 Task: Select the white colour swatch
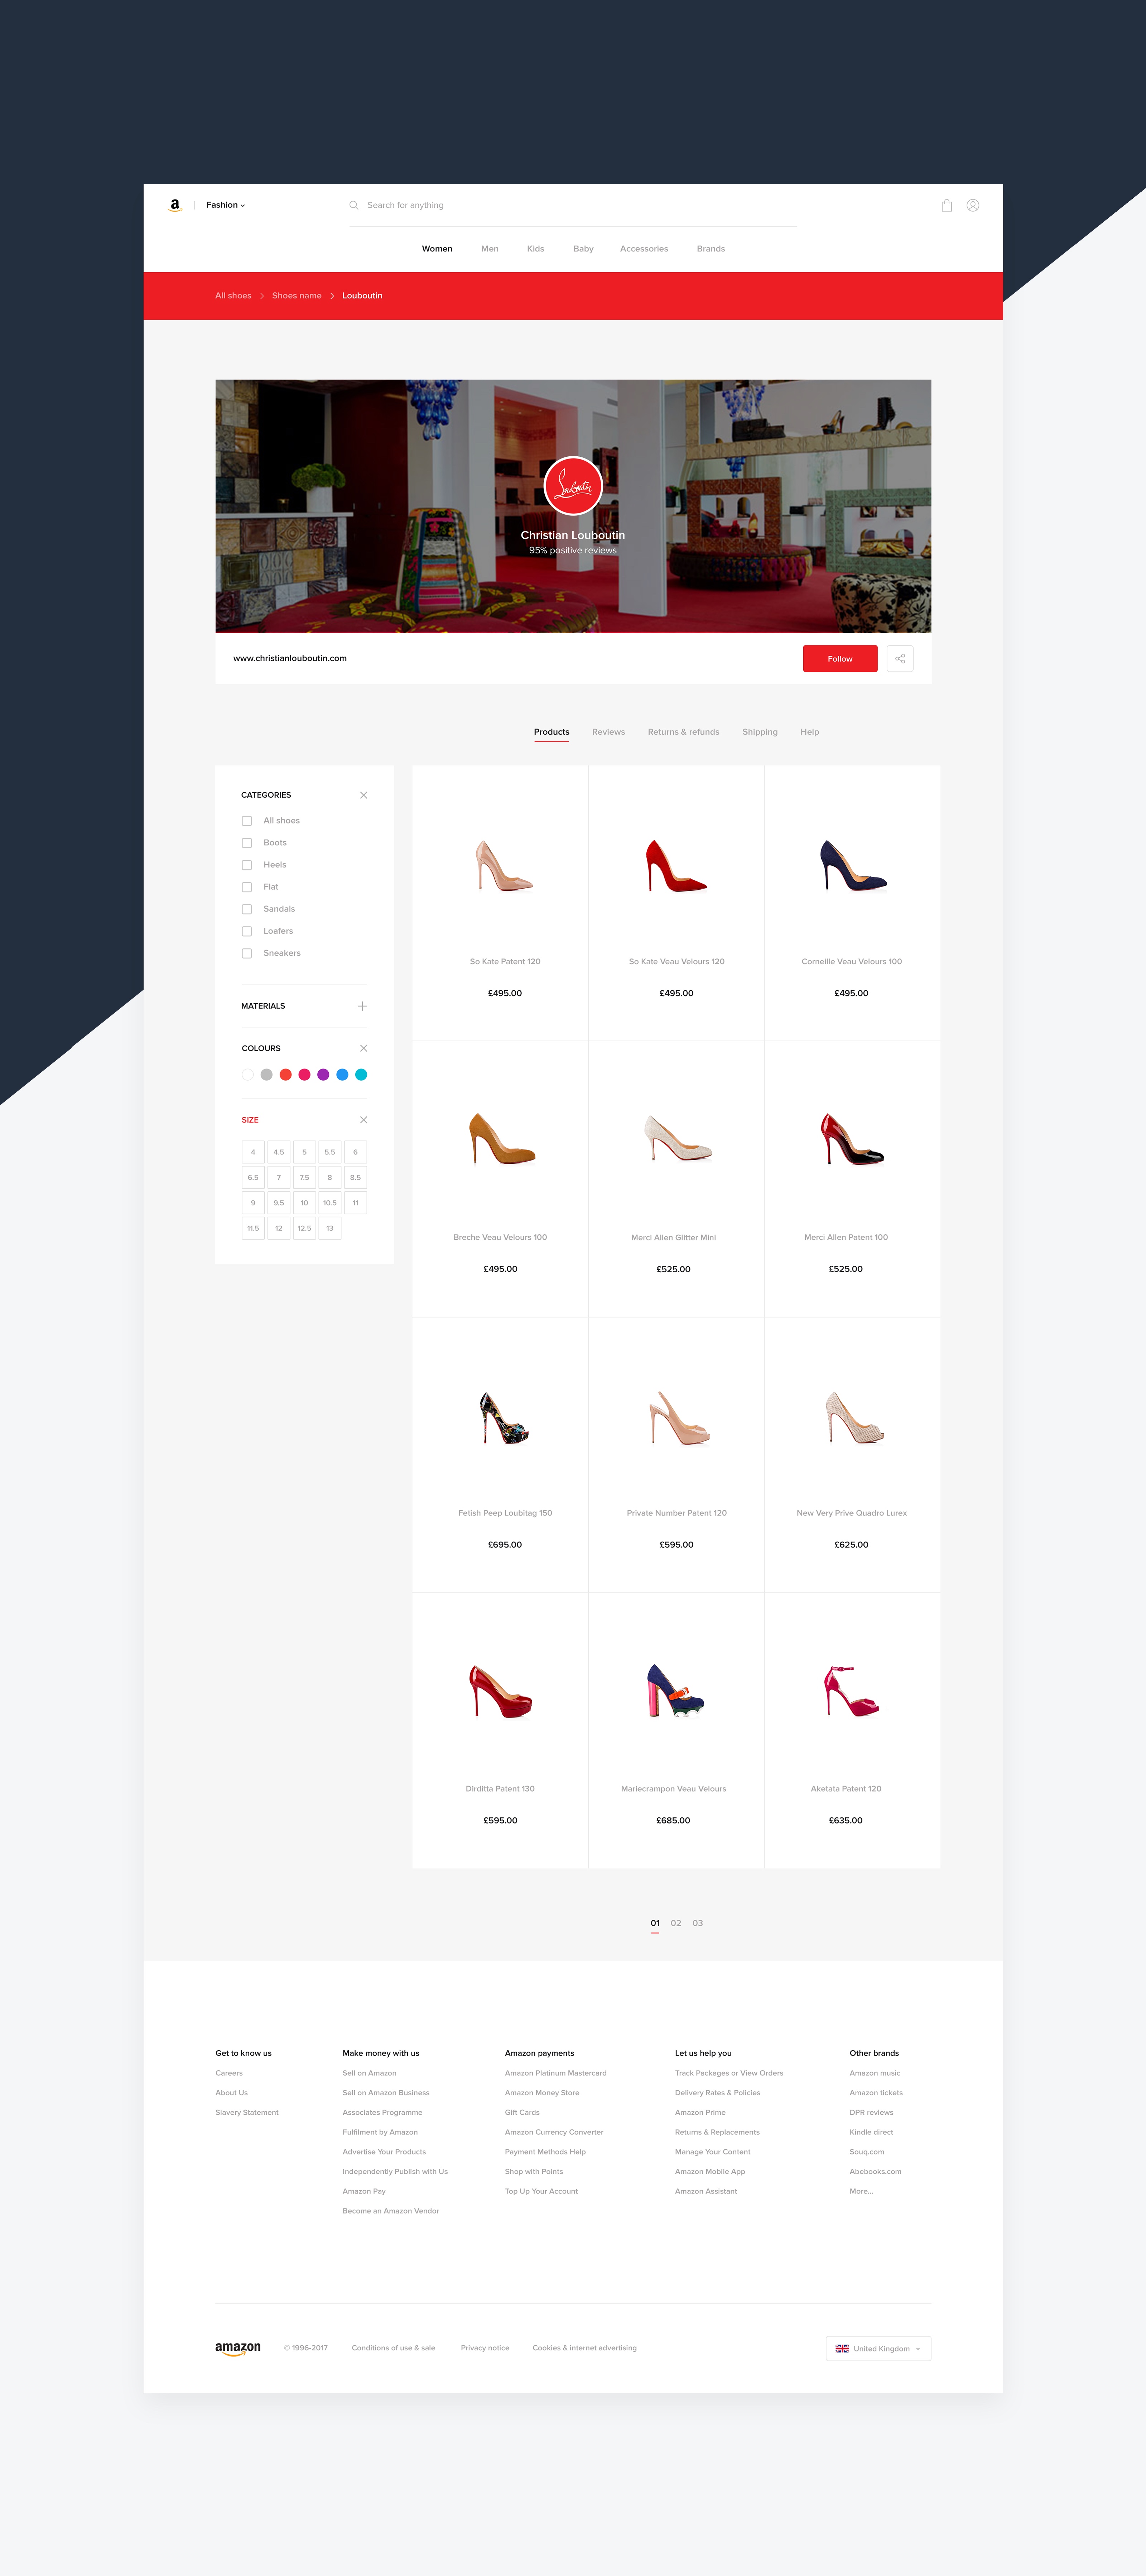(248, 1075)
